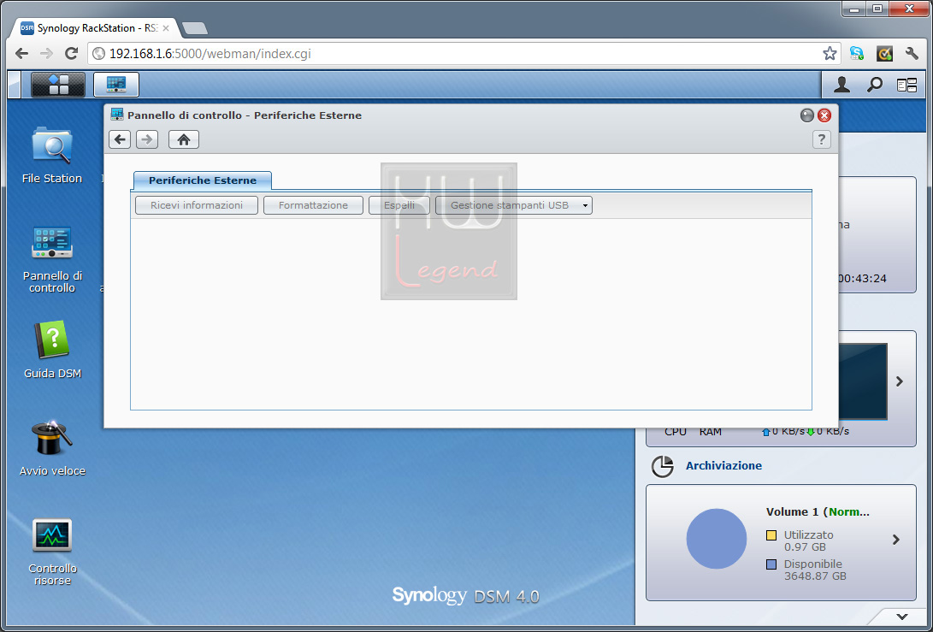Screen dimensions: 933x632
Task: Click the Disponibile blue legend swatch
Action: coord(771,564)
